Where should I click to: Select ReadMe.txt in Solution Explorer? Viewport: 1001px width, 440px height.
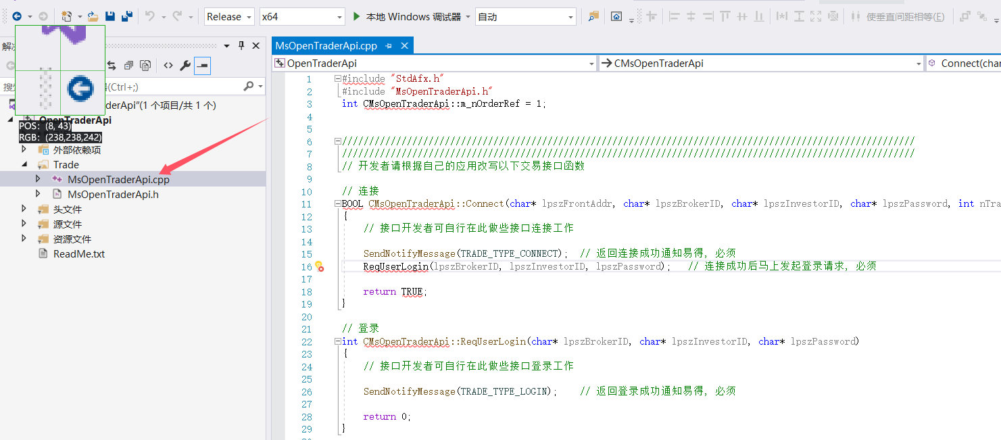tap(79, 254)
